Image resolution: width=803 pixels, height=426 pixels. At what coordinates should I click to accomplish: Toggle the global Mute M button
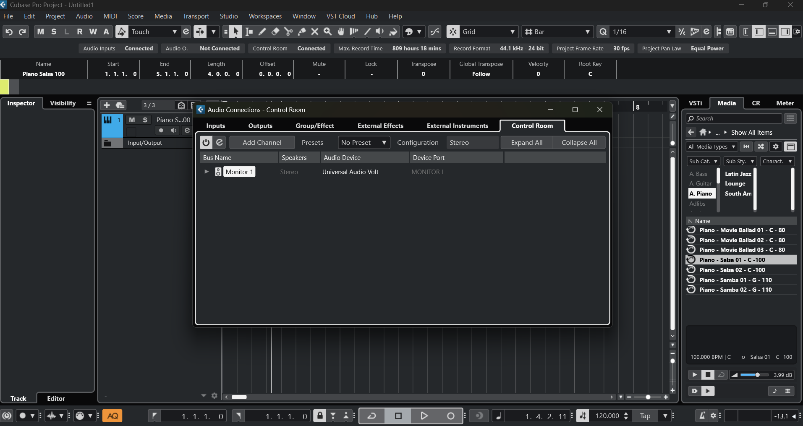click(41, 32)
